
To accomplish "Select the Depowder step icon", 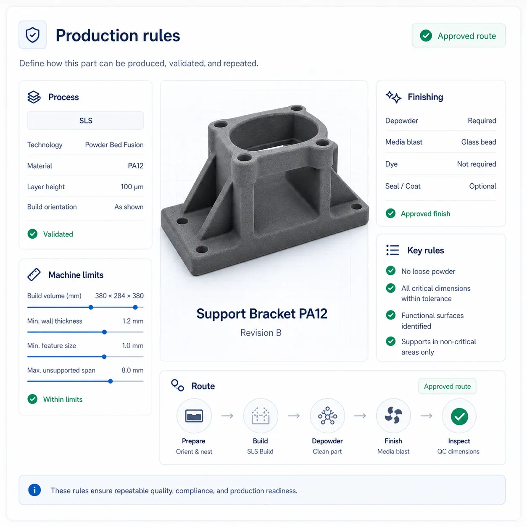I will (x=327, y=416).
